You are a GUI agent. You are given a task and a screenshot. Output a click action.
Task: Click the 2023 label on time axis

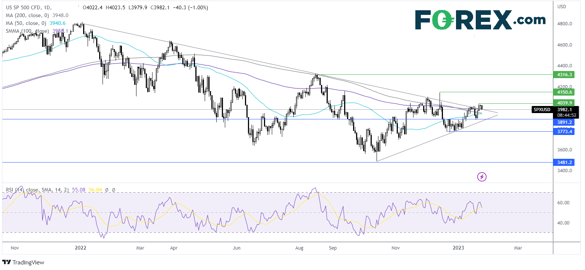click(458, 248)
